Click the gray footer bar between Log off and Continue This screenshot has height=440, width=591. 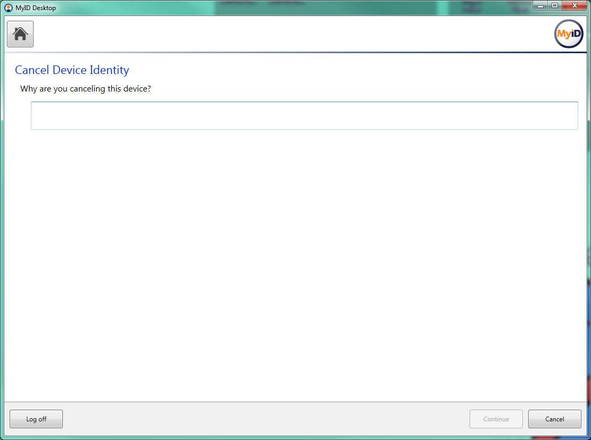coord(266,419)
